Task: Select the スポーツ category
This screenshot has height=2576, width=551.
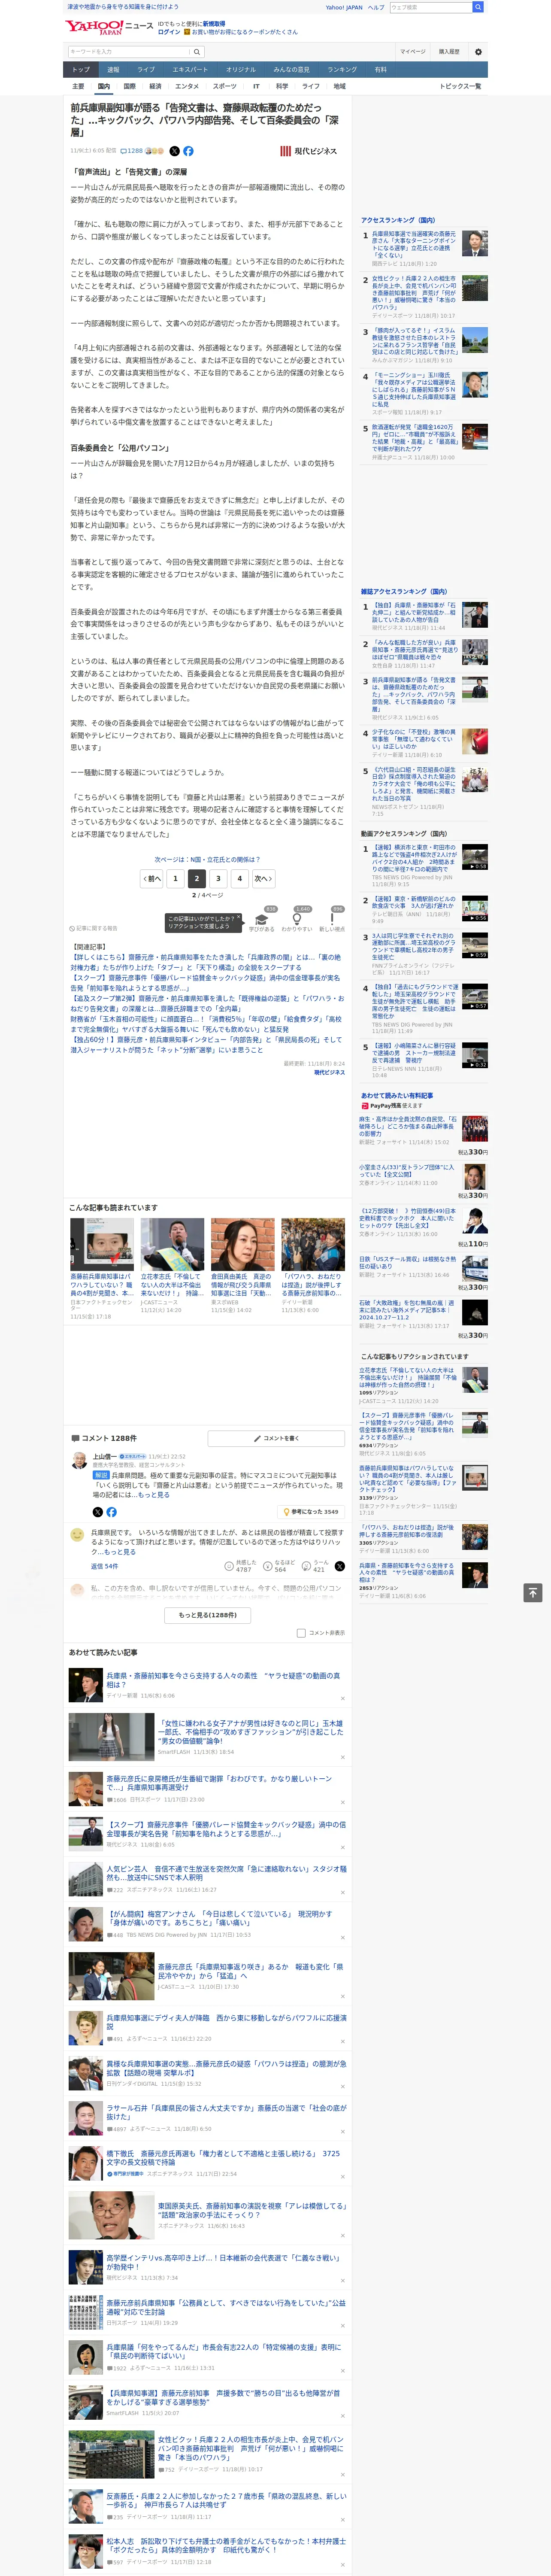Action: [x=225, y=86]
